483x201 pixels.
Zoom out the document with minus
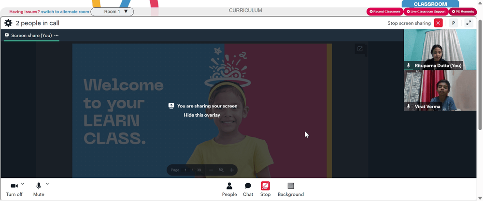click(x=211, y=170)
